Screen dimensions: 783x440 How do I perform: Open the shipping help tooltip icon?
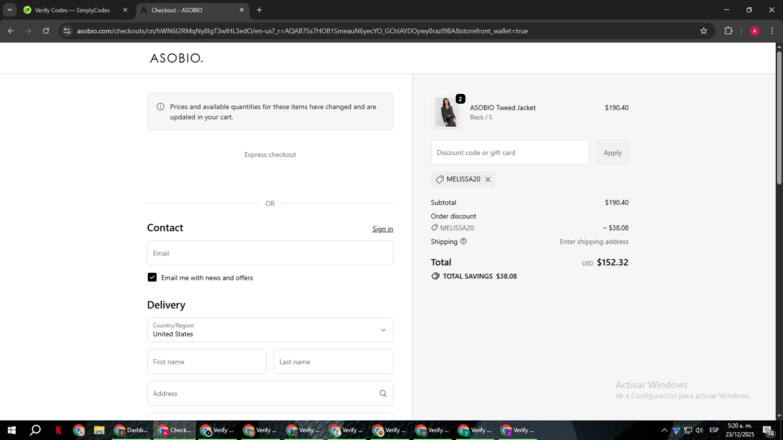[464, 241]
